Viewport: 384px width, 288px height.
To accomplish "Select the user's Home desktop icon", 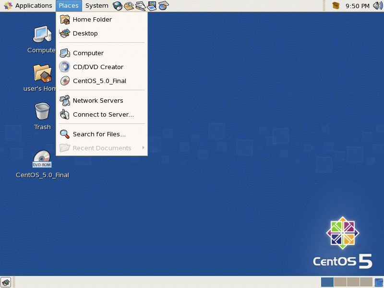I will tap(42, 78).
